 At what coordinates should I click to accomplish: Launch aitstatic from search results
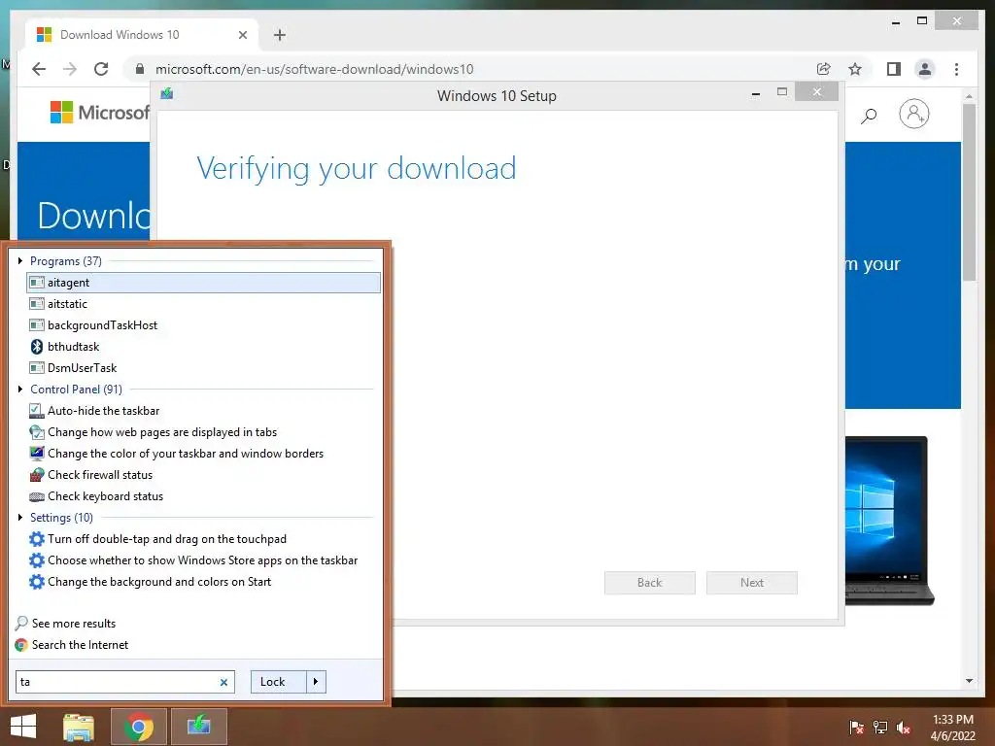[x=203, y=304]
